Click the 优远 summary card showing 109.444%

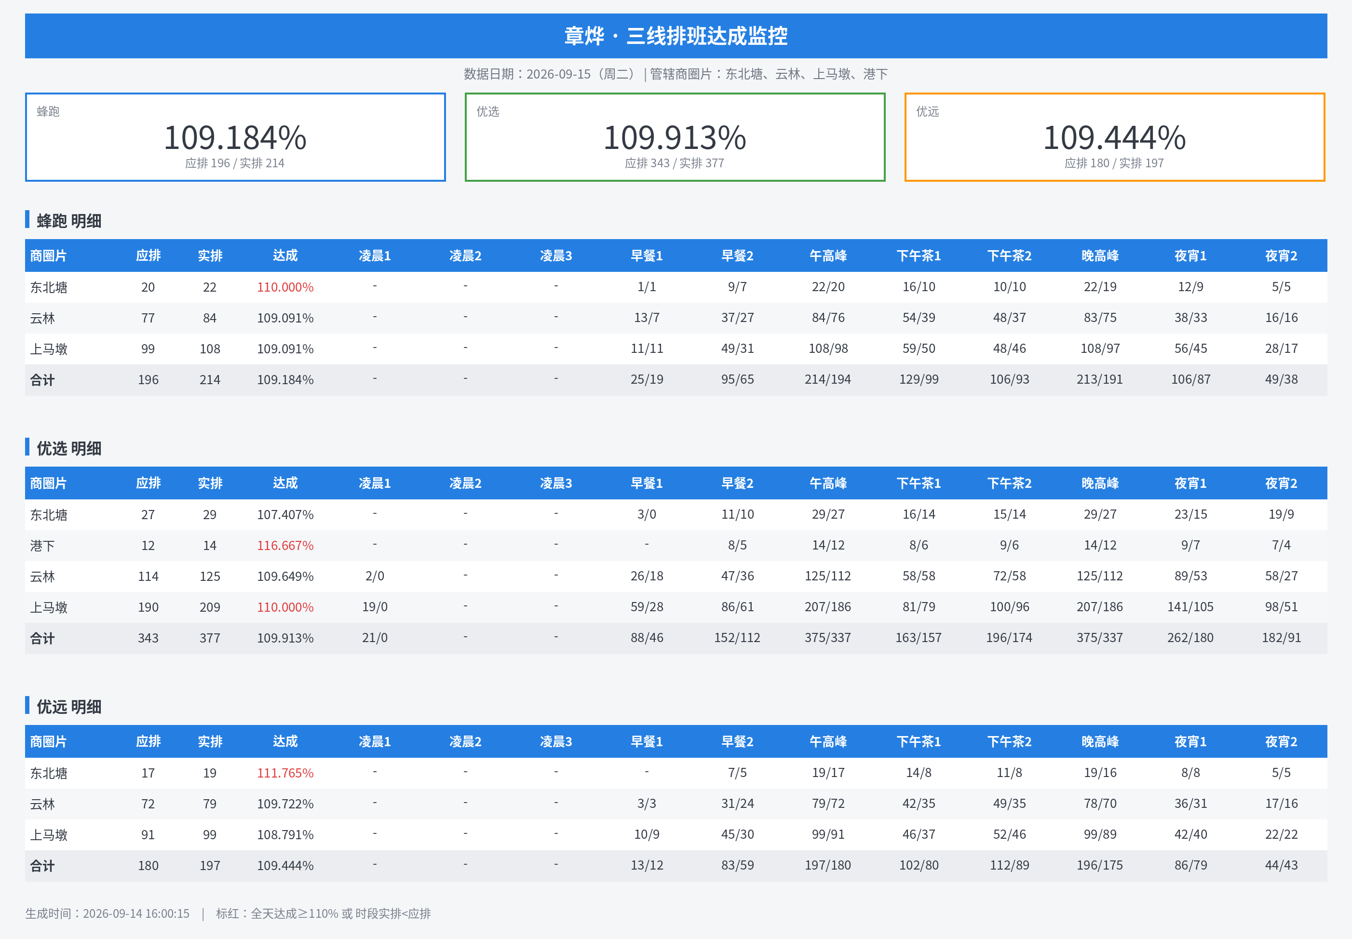(x=1114, y=137)
